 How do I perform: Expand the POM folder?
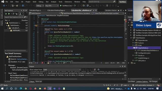[x=133, y=45]
